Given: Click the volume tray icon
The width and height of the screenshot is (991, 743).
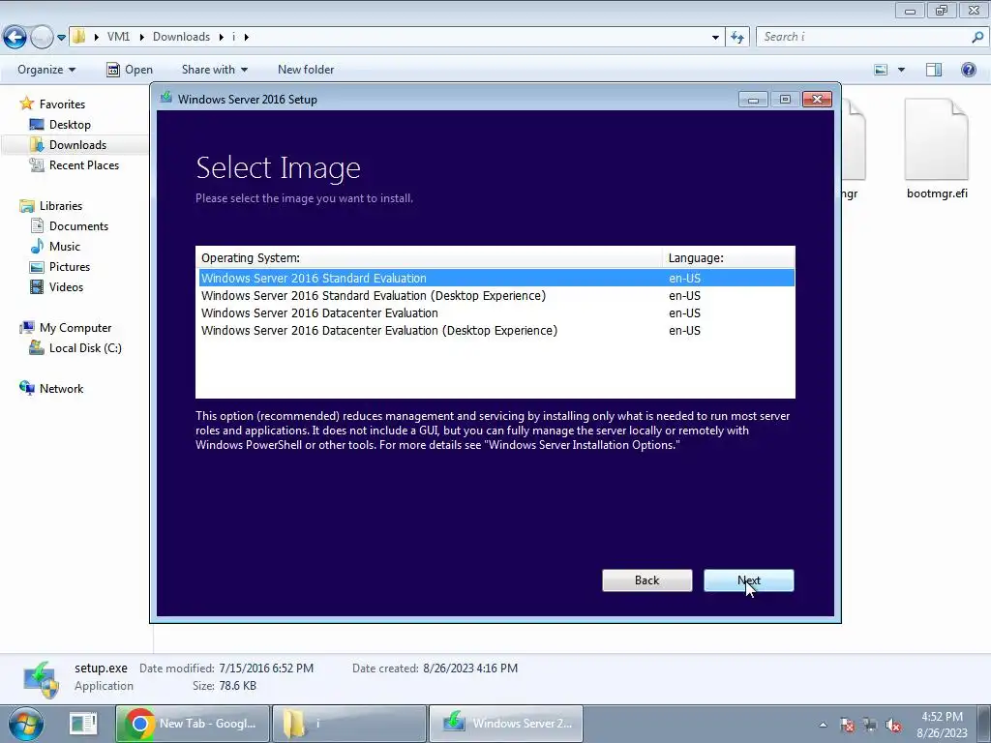Looking at the screenshot, I should (x=893, y=726).
